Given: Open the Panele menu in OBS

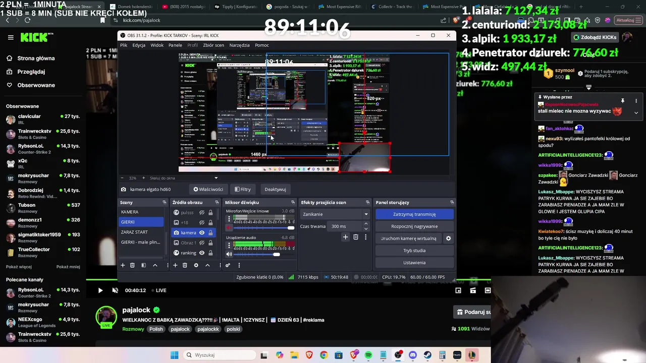Looking at the screenshot, I should pos(175,45).
